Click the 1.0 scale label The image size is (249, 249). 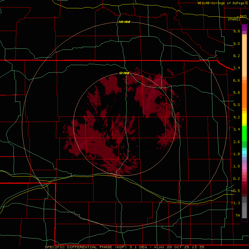point(237,166)
